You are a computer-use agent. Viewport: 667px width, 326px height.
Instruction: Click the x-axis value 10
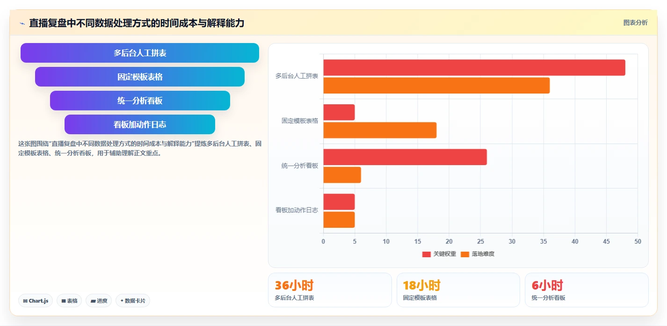coord(386,241)
